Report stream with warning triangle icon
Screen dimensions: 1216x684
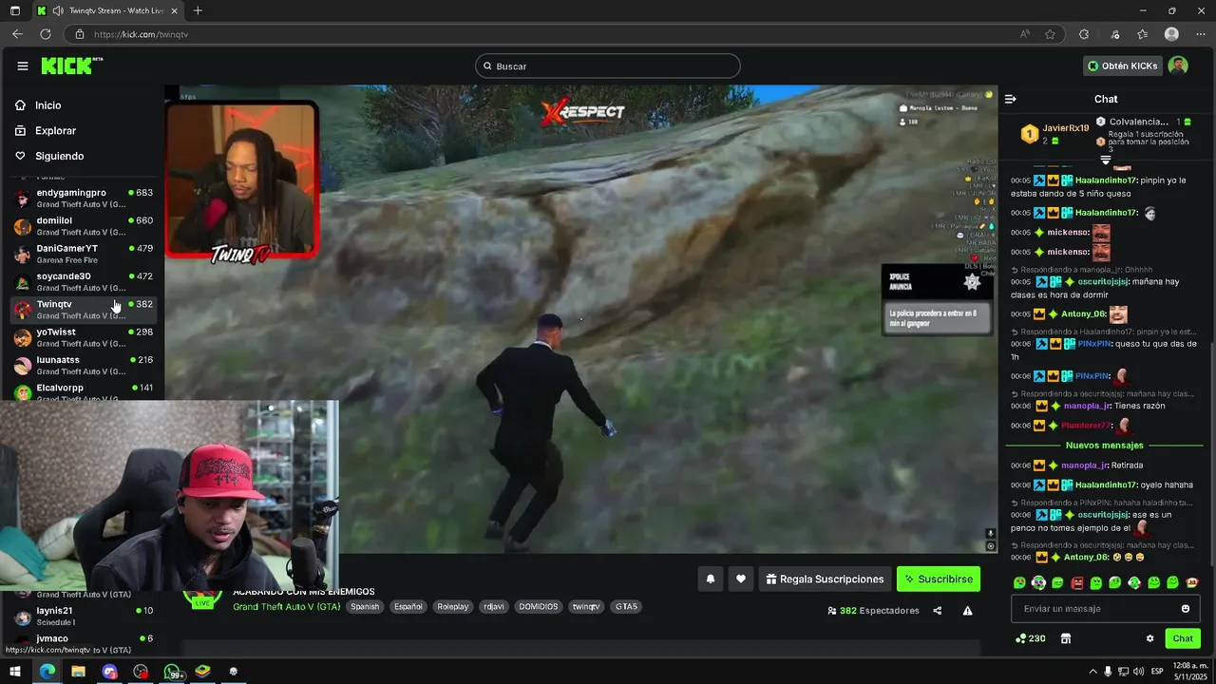click(x=967, y=611)
